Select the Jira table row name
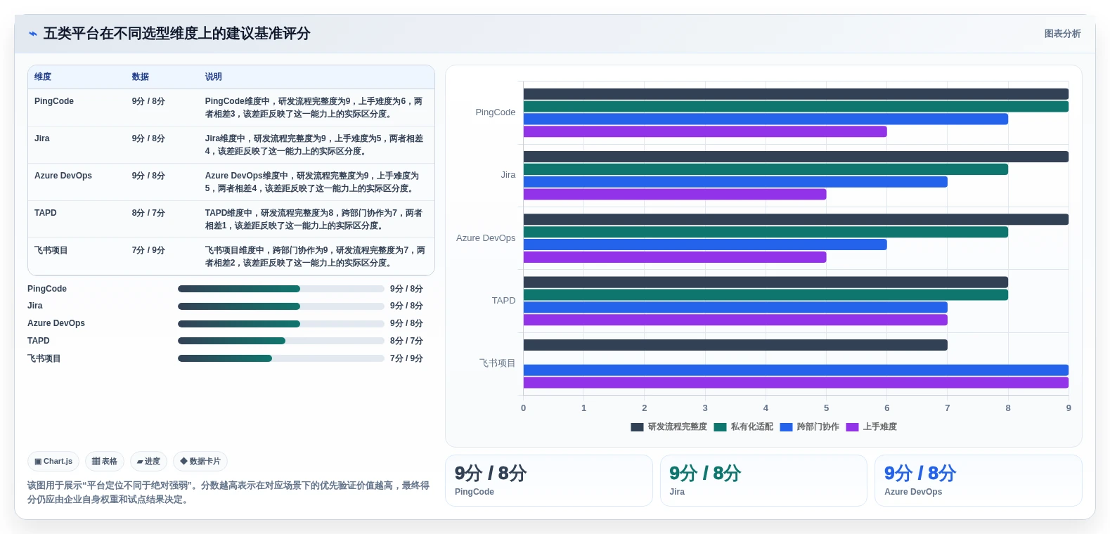 [x=42, y=138]
